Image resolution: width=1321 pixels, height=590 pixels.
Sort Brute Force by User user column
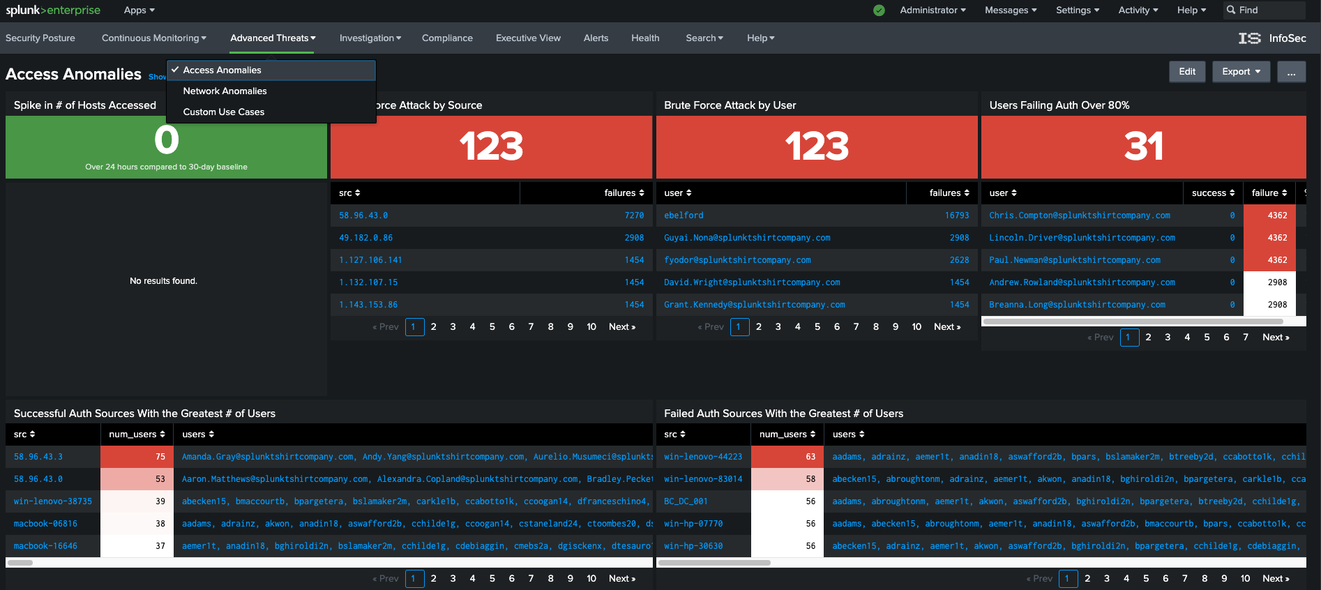point(678,193)
